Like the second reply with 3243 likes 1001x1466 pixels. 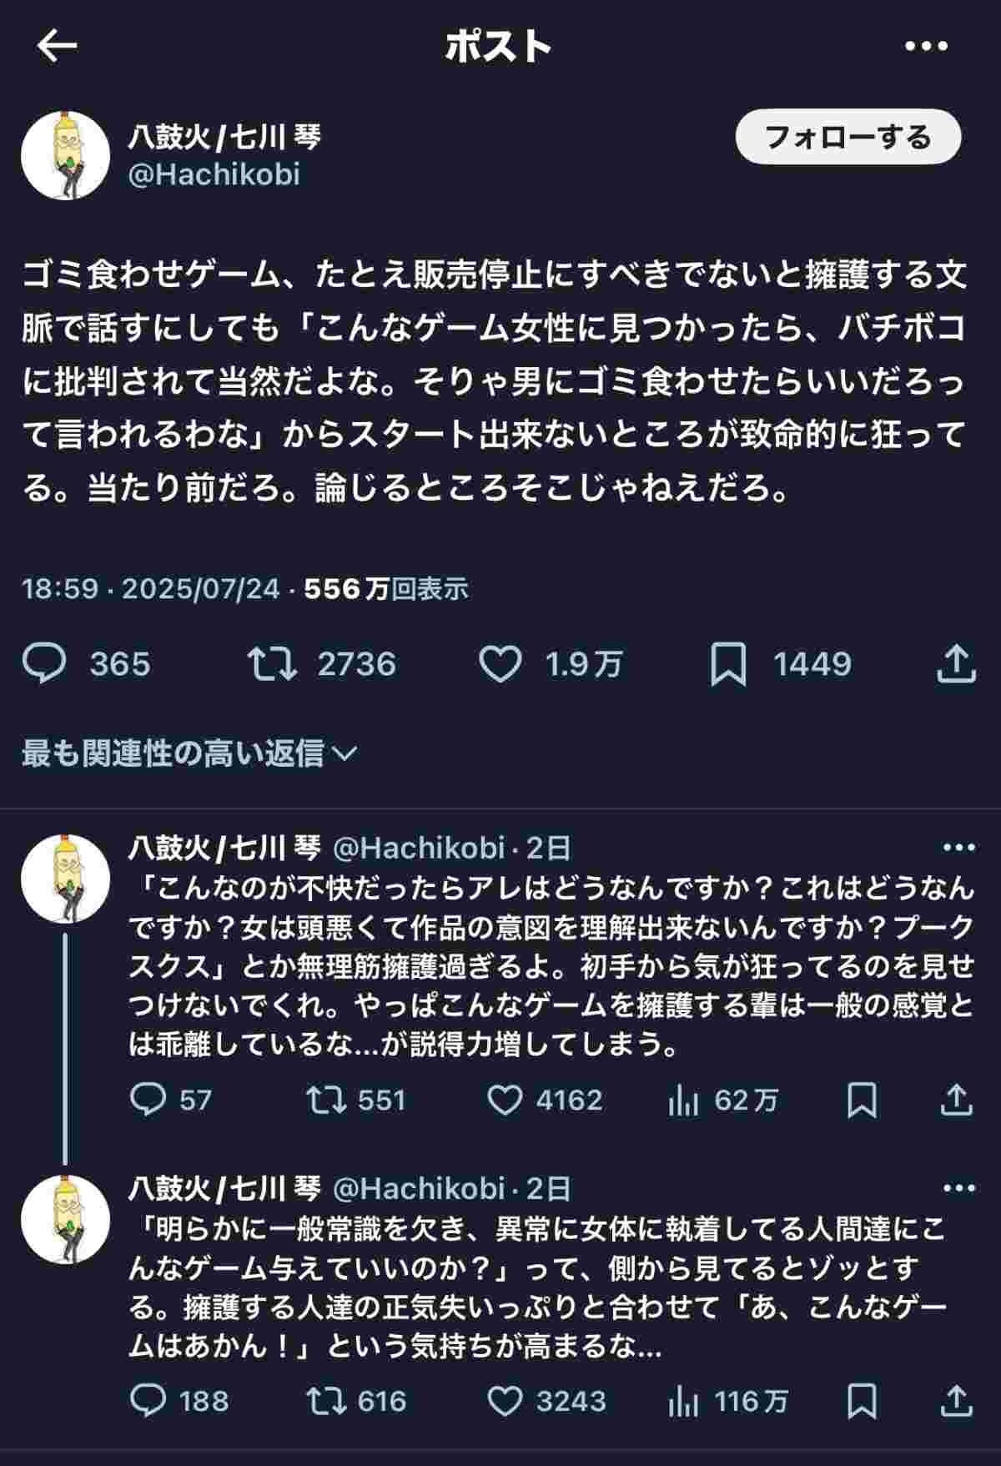(x=505, y=1401)
